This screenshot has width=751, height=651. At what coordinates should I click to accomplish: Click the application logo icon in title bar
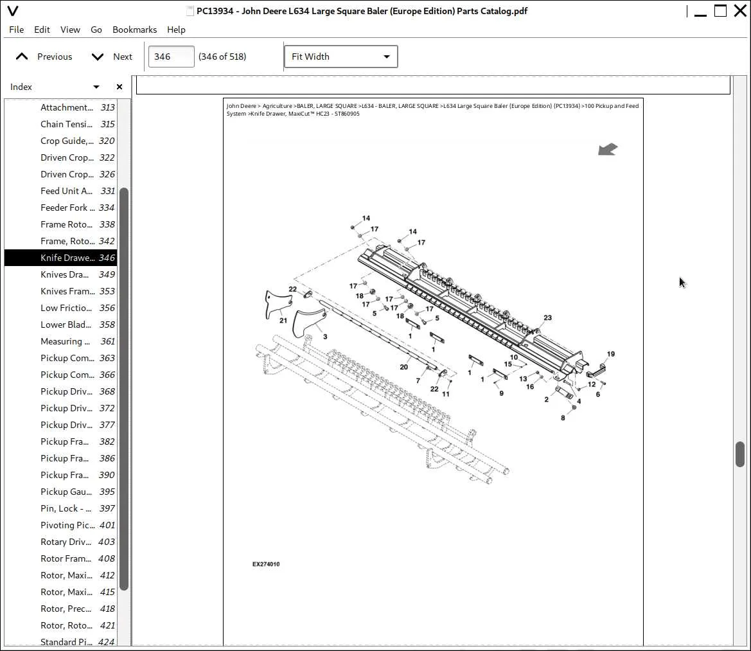pyautogui.click(x=13, y=10)
